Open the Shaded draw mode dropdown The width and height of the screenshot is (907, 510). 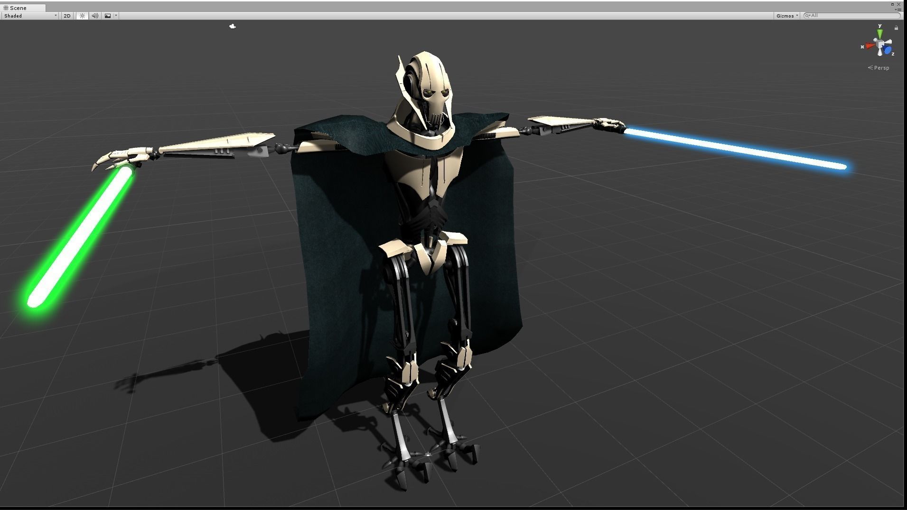[x=30, y=16]
